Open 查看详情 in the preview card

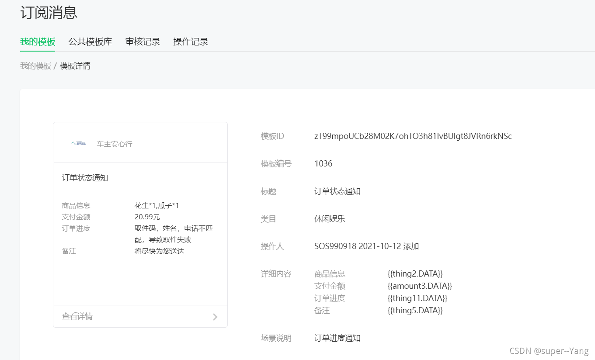77,316
